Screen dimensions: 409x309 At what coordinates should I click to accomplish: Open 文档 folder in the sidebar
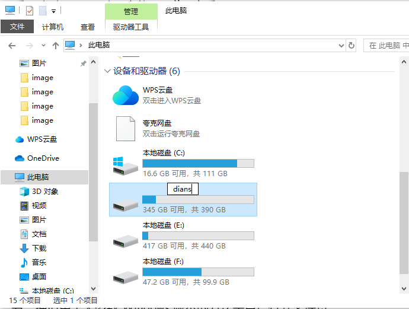point(33,234)
